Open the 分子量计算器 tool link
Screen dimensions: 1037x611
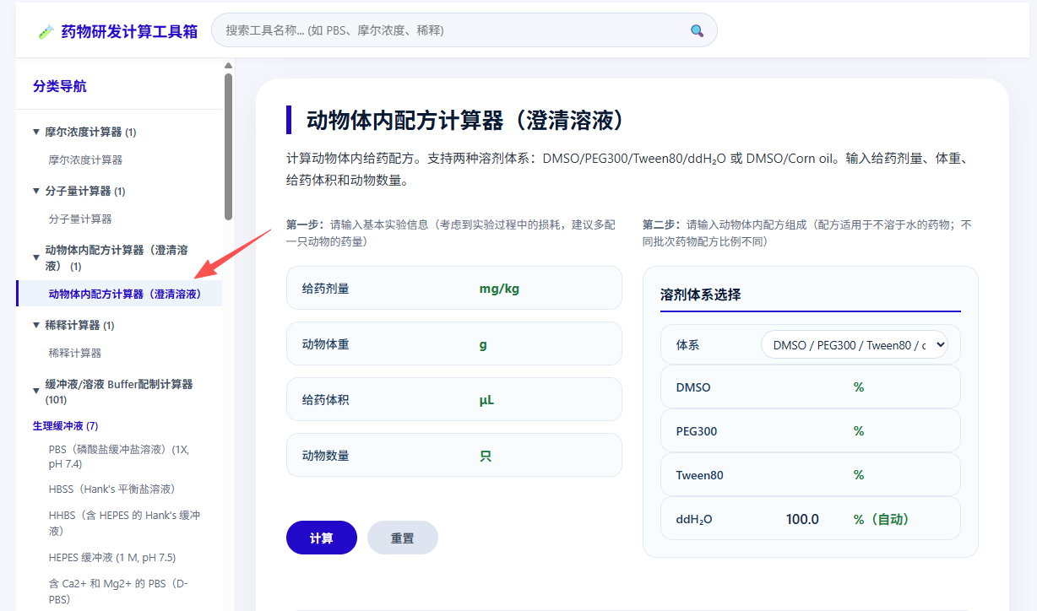[x=80, y=219]
